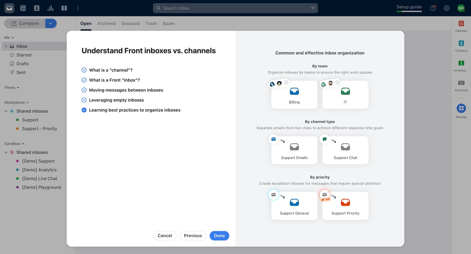
Task: Open search filter options icon
Action: pyautogui.click(x=313, y=8)
